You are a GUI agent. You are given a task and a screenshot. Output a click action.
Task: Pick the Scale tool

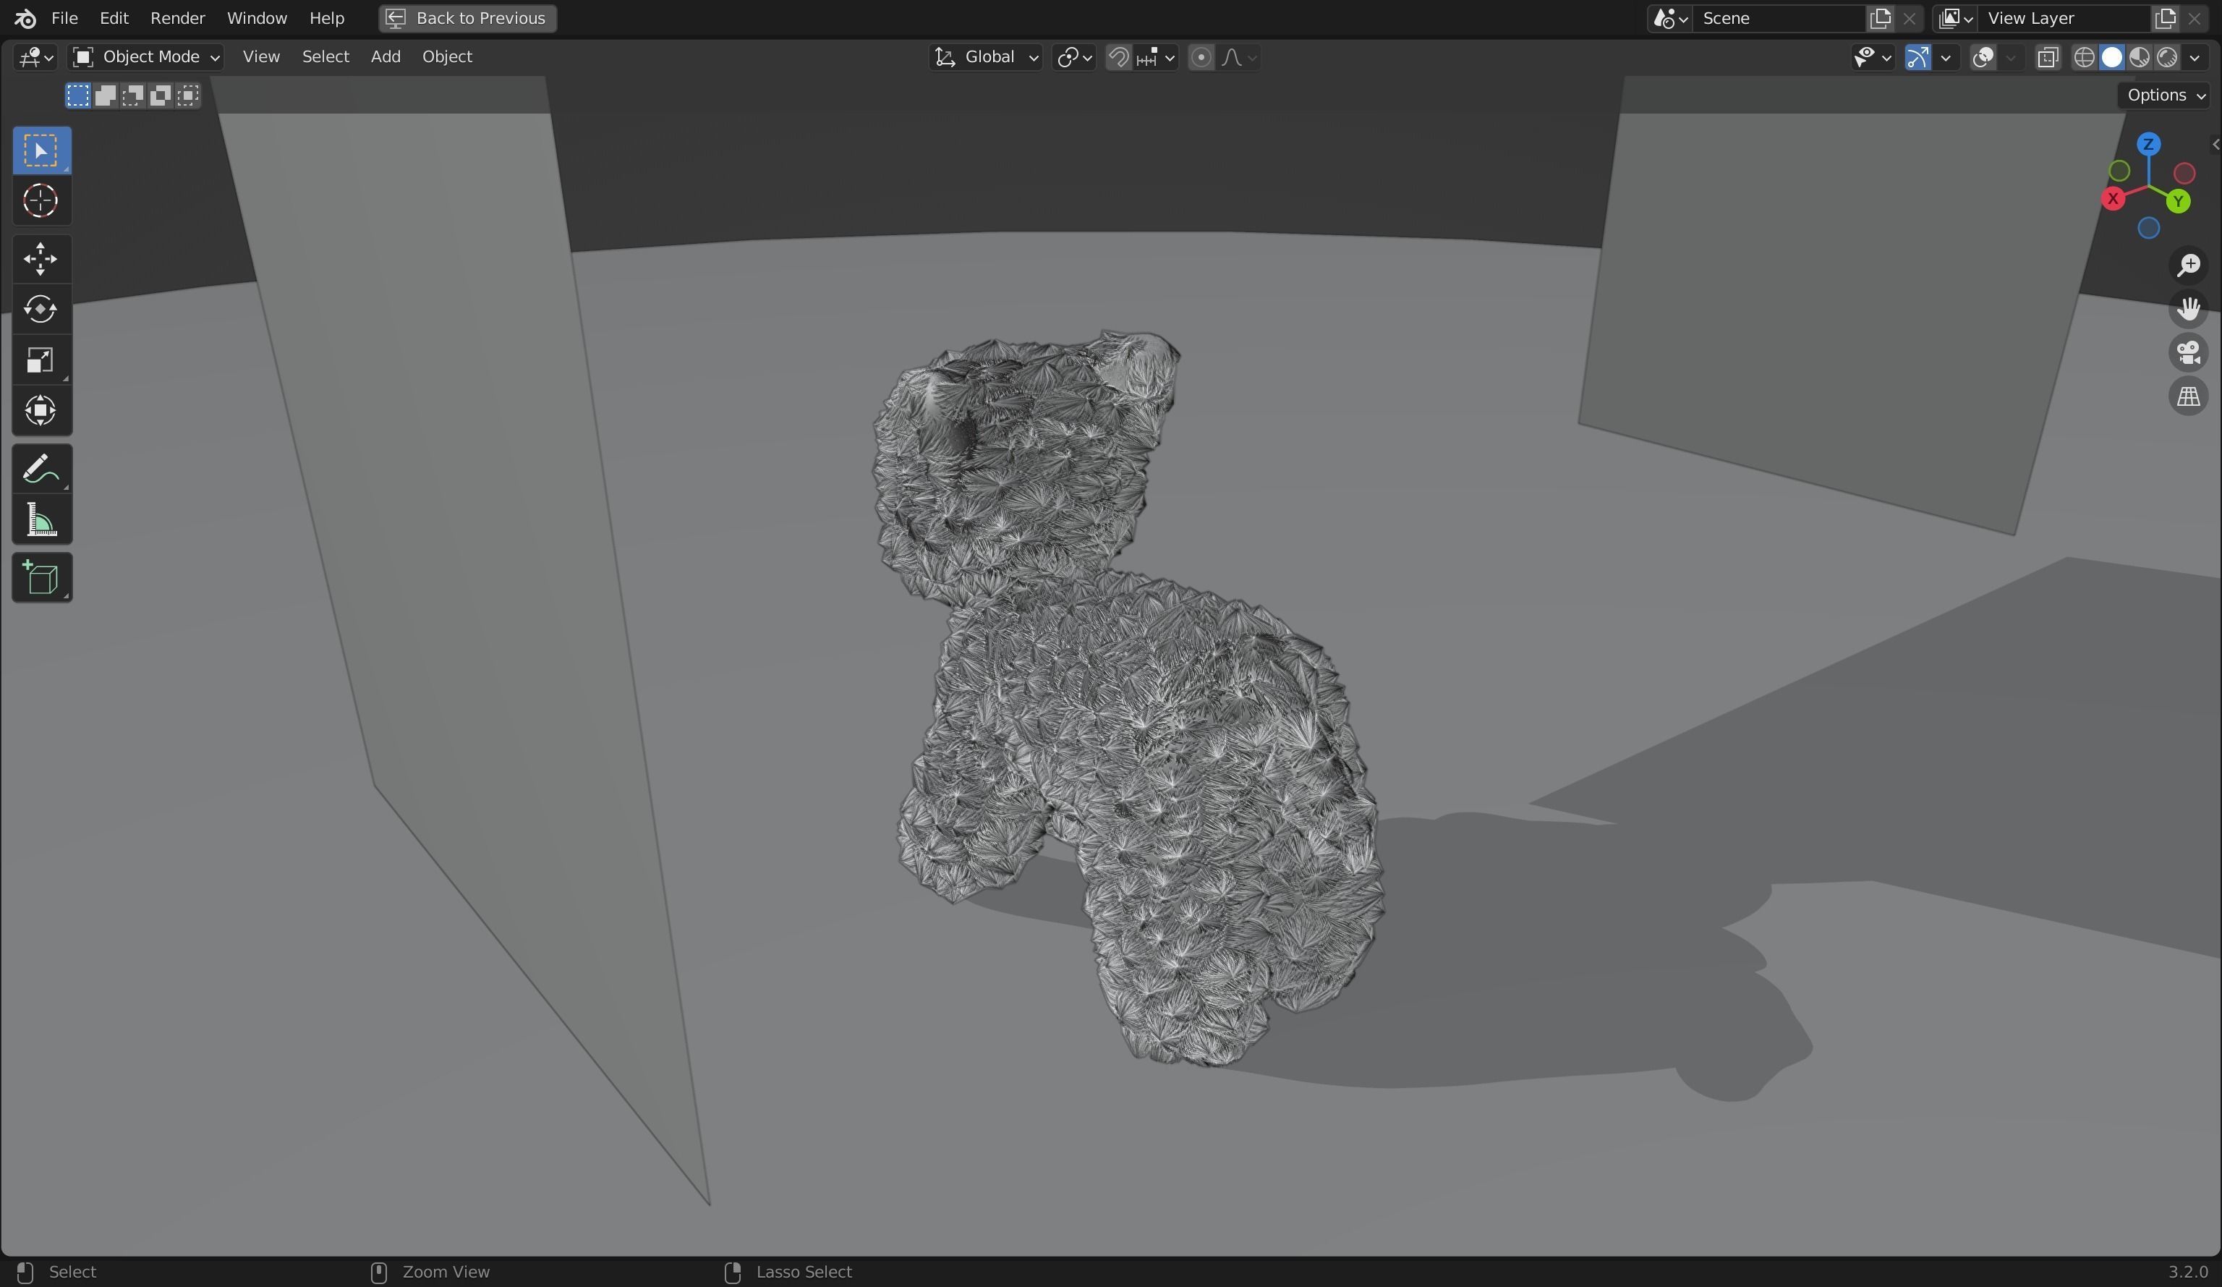[41, 360]
